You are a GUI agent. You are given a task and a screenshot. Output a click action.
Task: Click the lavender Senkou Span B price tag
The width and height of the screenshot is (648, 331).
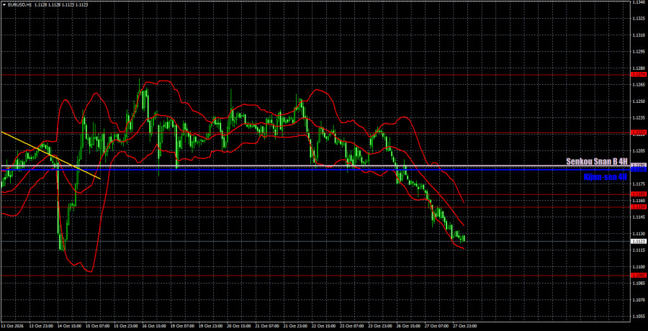639,165
